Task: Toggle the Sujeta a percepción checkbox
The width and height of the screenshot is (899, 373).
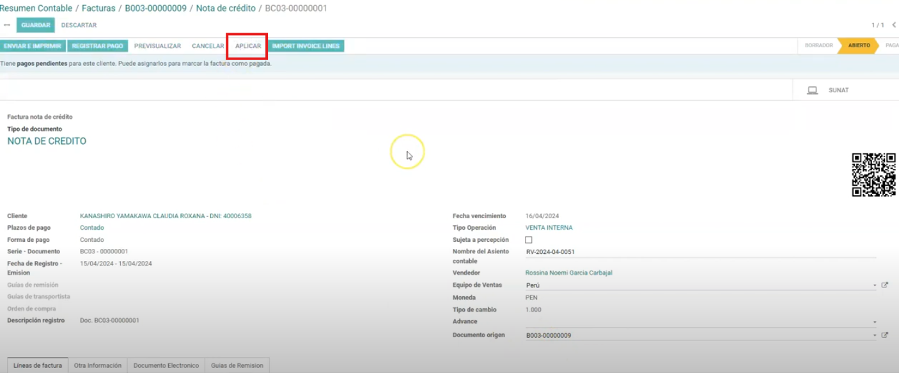Action: tap(528, 240)
